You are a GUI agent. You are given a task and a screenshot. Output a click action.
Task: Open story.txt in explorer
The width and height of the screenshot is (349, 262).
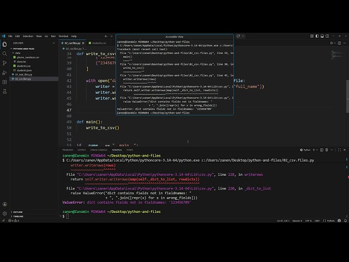coord(21,62)
